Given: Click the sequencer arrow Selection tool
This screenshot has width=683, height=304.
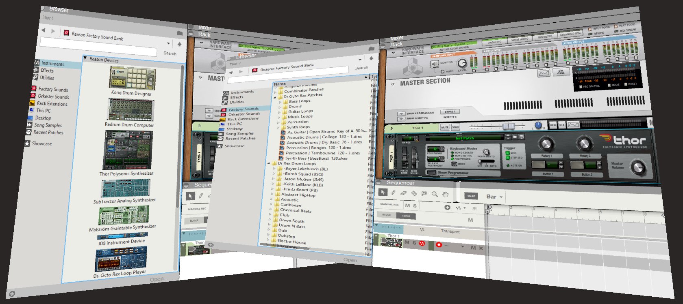Looking at the screenshot, I should (383, 192).
